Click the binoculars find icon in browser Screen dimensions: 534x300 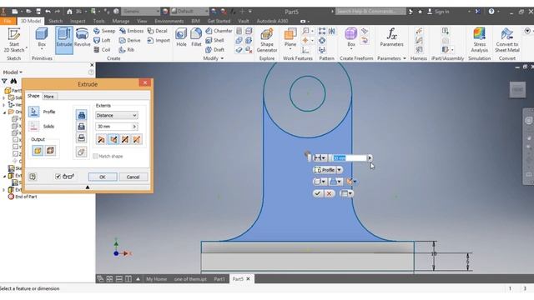(13, 81)
